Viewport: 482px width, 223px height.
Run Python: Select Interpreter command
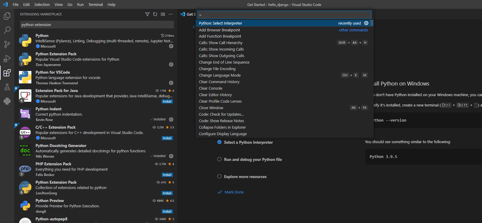tap(283, 23)
